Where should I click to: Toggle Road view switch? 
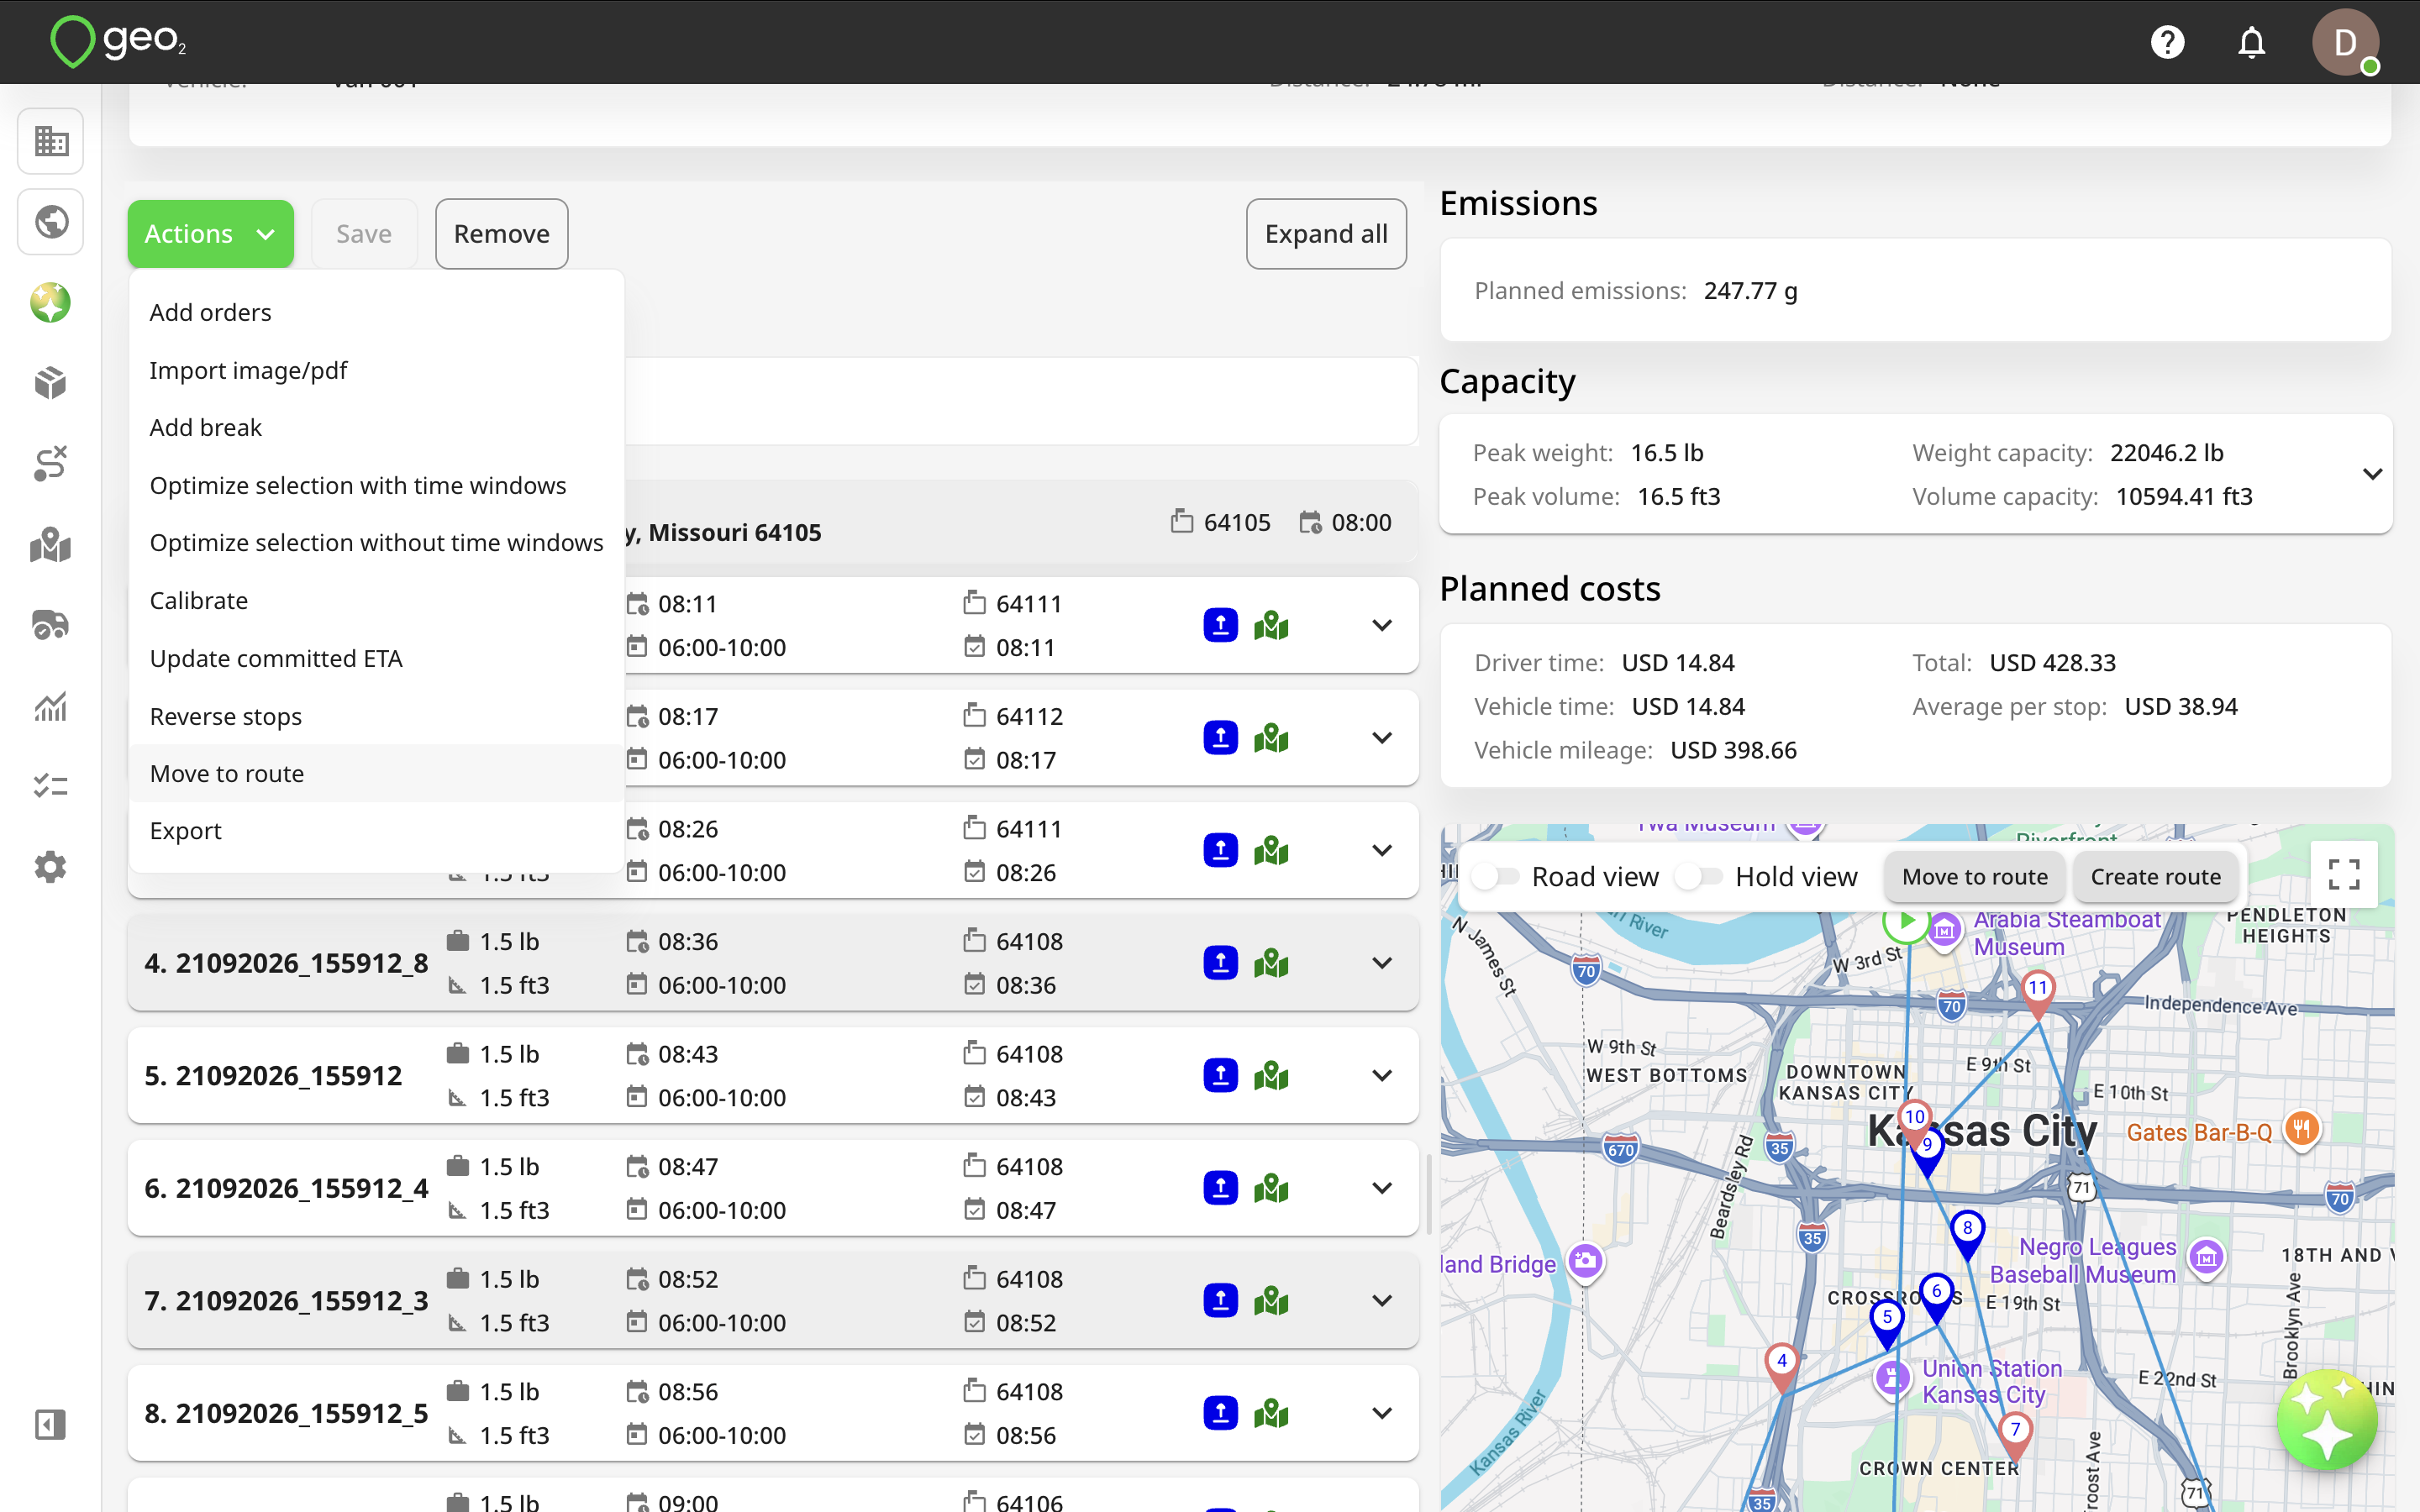pyautogui.click(x=1495, y=877)
